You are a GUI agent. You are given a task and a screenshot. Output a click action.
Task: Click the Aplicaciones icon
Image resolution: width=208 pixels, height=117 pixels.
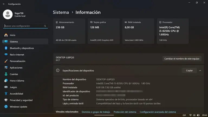pyautogui.click(x=6, y=67)
